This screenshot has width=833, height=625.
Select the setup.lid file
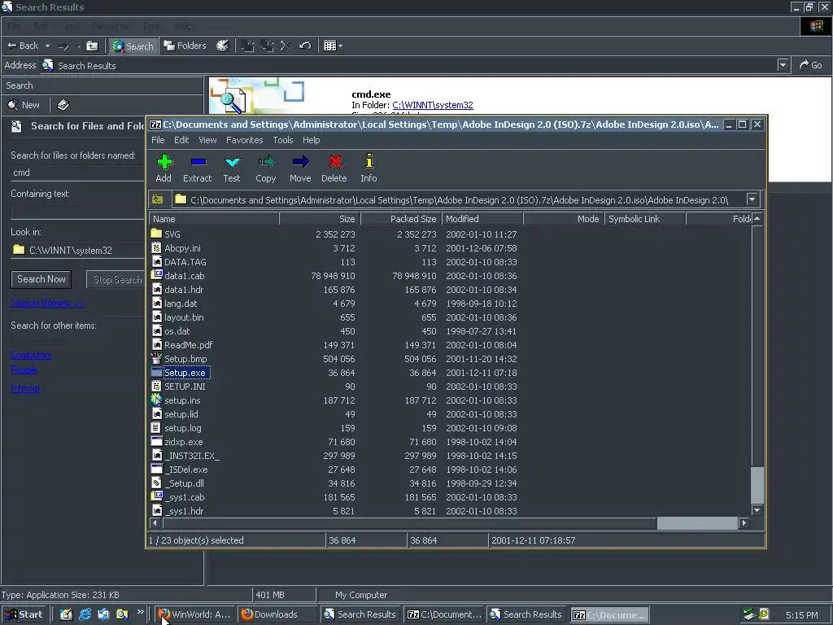click(181, 414)
